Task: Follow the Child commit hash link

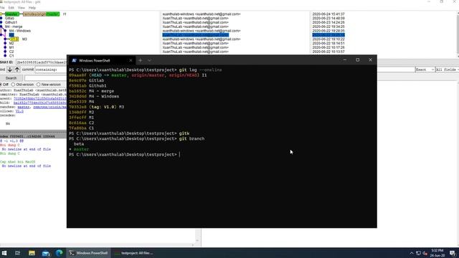Action: pyautogui.click(x=40, y=102)
